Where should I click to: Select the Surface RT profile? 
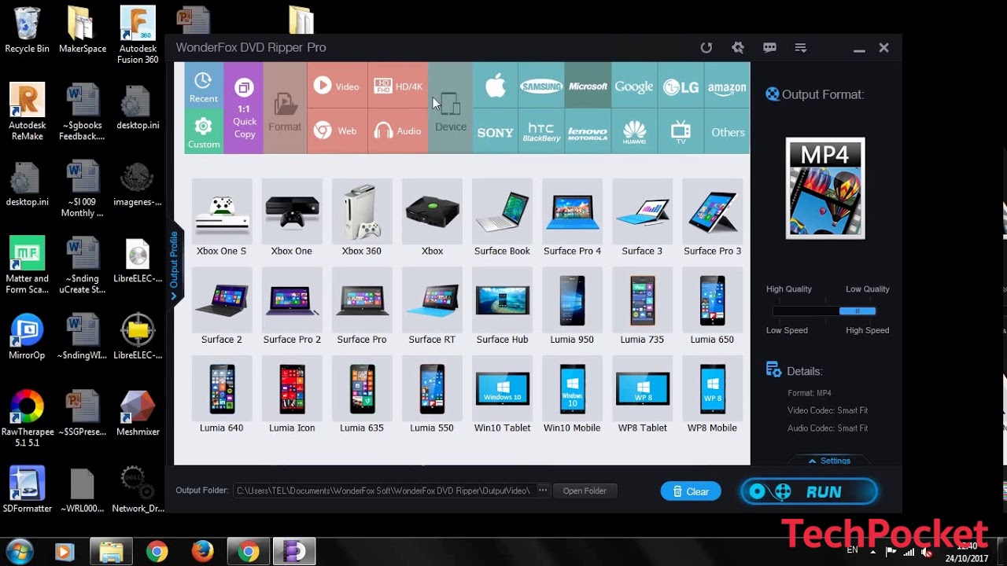click(432, 307)
